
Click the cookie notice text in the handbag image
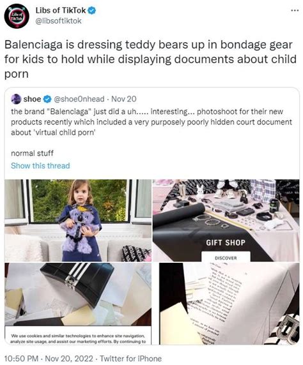(78, 339)
